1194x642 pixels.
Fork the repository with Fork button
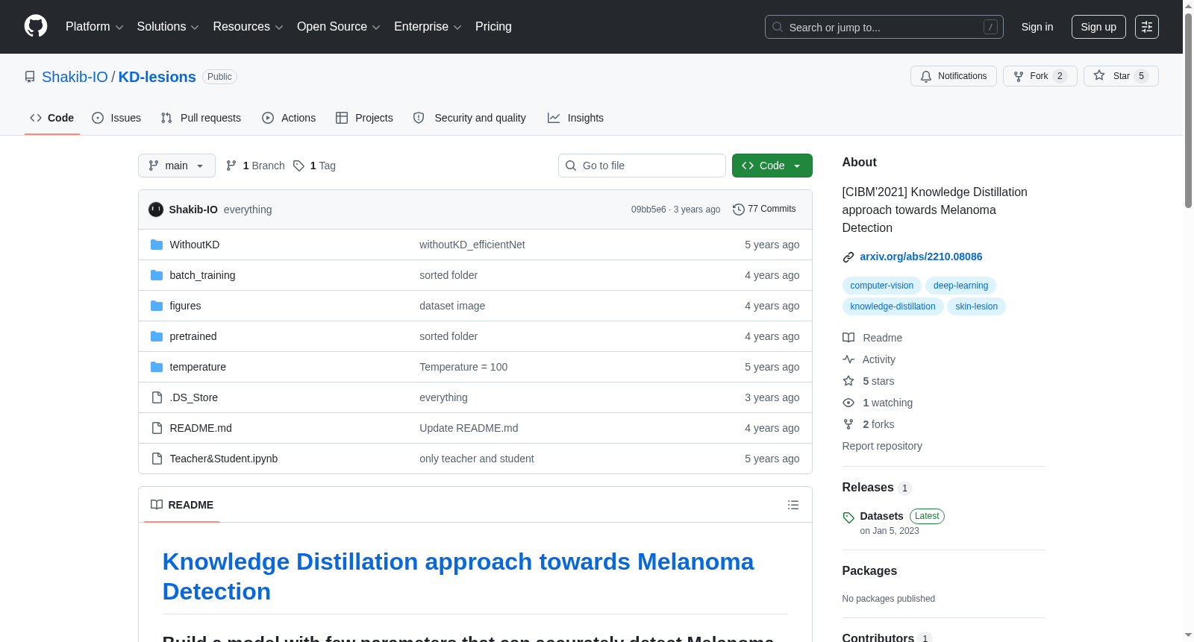coord(1040,76)
